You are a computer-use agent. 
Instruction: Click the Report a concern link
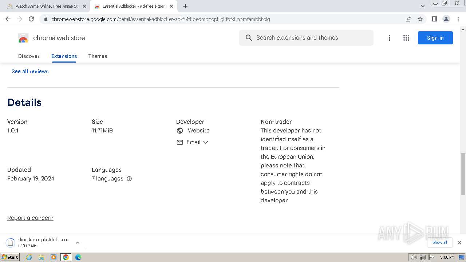[30, 218]
